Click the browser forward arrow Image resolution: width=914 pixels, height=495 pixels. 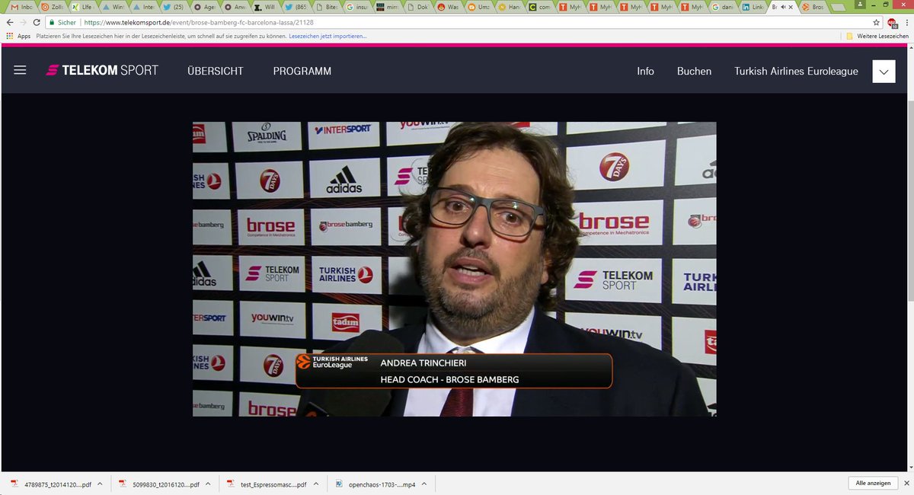point(23,23)
